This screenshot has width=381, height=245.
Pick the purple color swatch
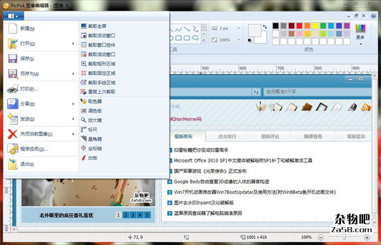(x=347, y=26)
